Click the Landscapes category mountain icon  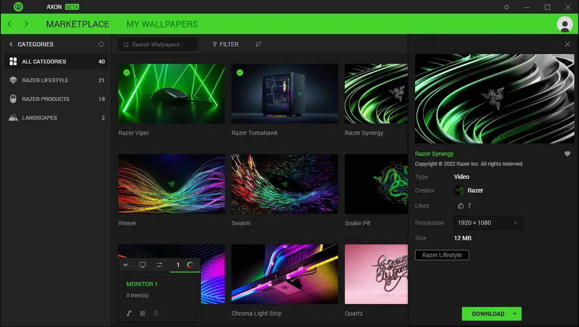pos(13,118)
